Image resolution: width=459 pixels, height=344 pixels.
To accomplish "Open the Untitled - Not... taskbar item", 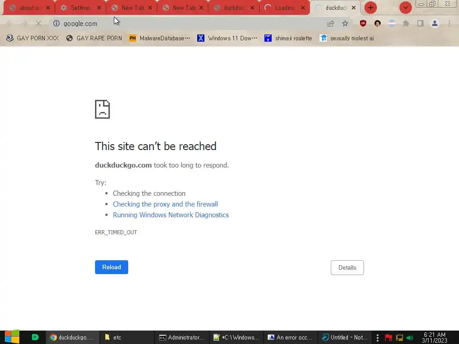I will point(345,337).
